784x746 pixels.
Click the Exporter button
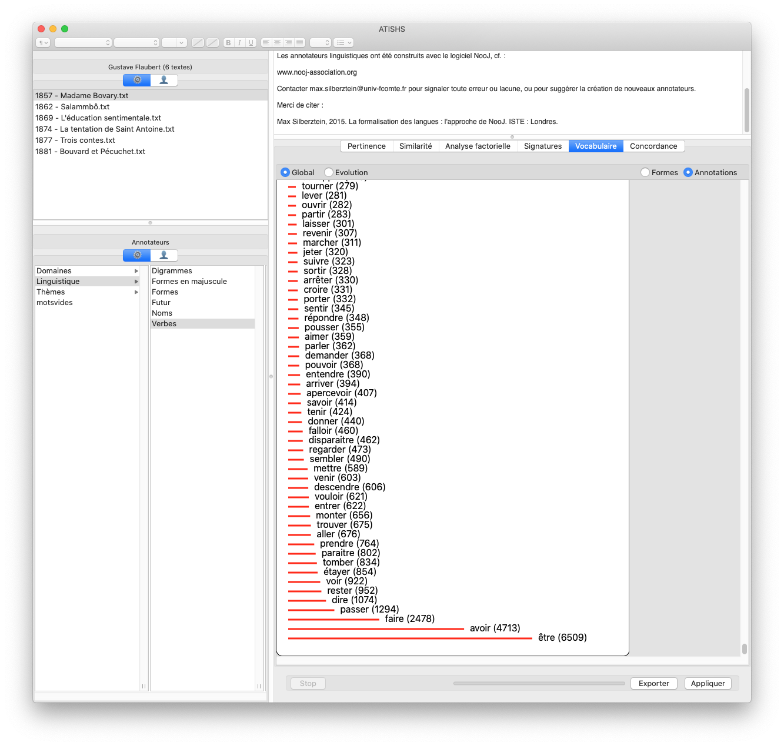653,684
